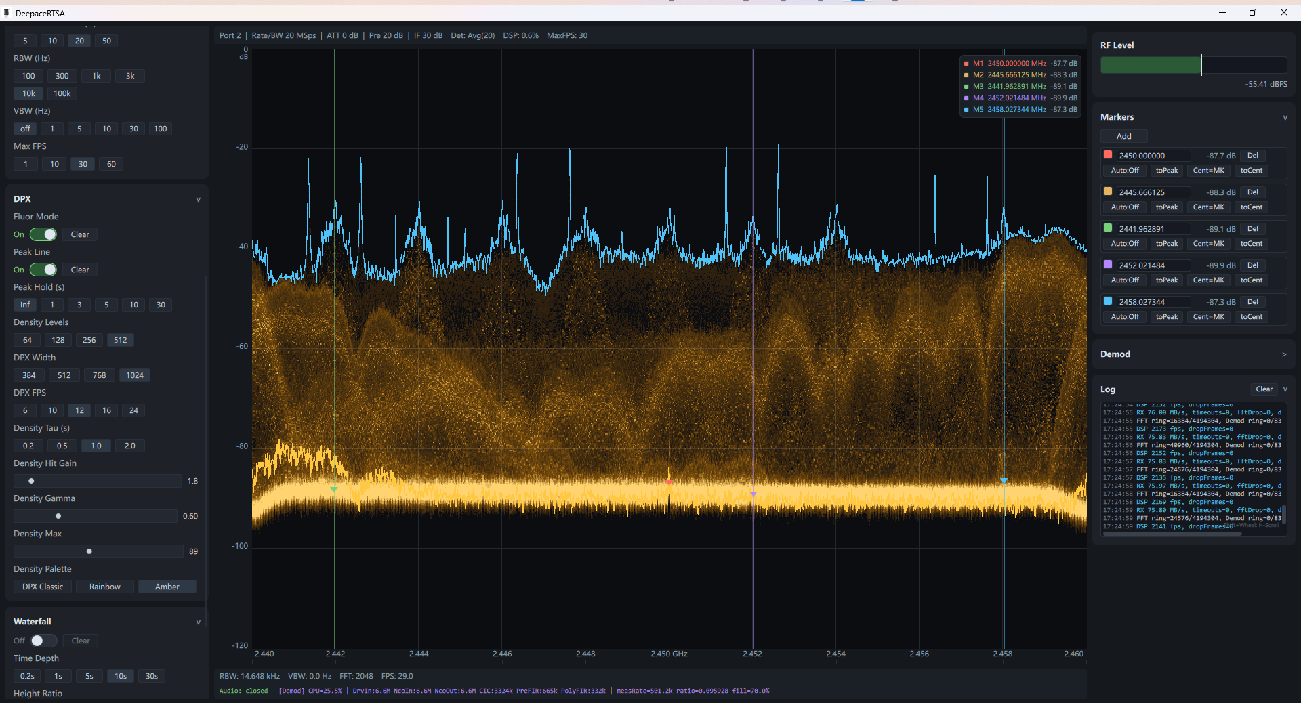Click the purple M4 marker color square
The height and width of the screenshot is (703, 1301).
(x=1108, y=265)
